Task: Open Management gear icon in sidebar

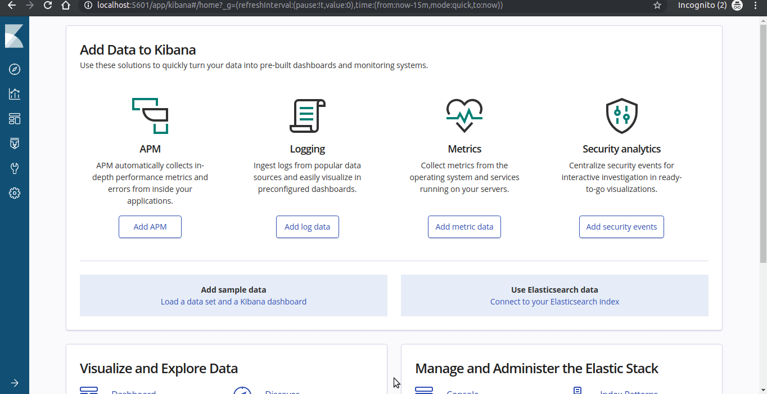Action: pyautogui.click(x=15, y=193)
